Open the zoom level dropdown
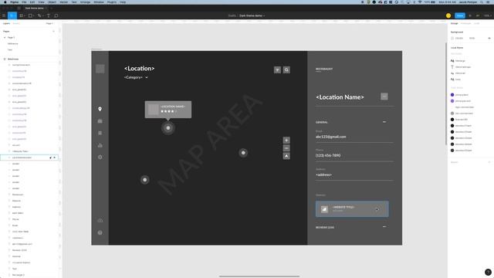This screenshot has width=494, height=278. [x=487, y=15]
